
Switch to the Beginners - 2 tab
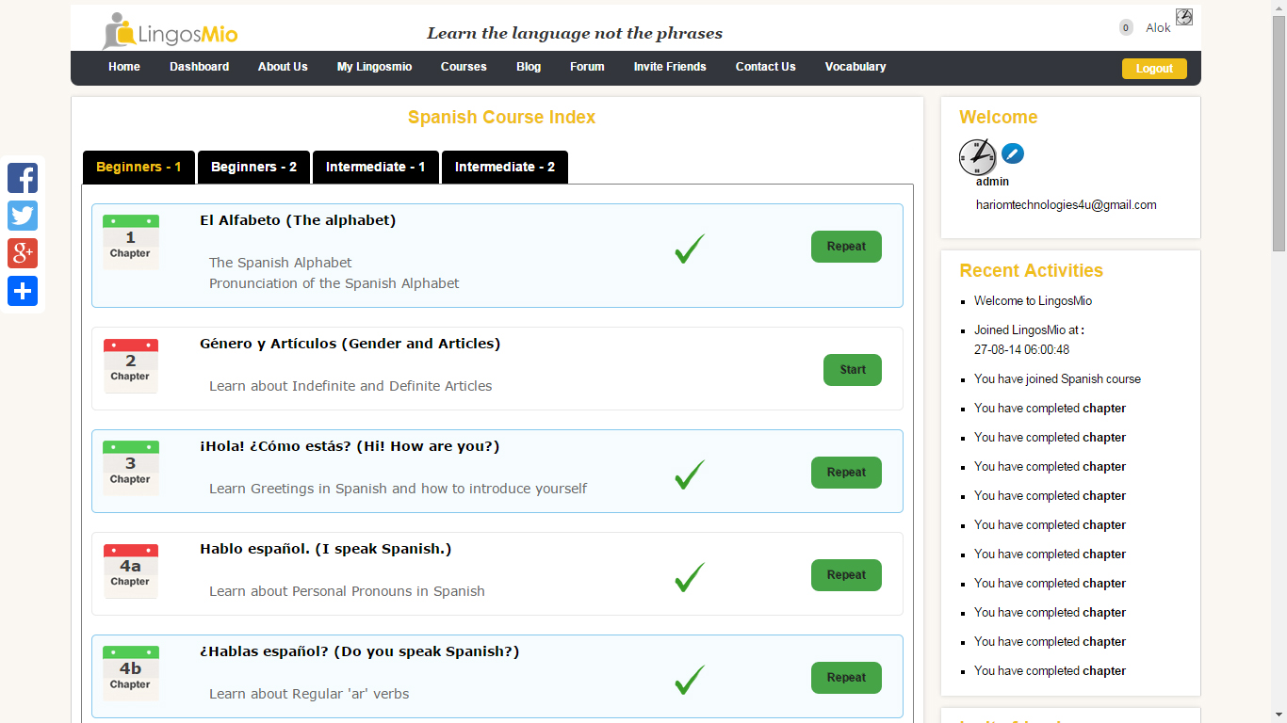(x=253, y=167)
